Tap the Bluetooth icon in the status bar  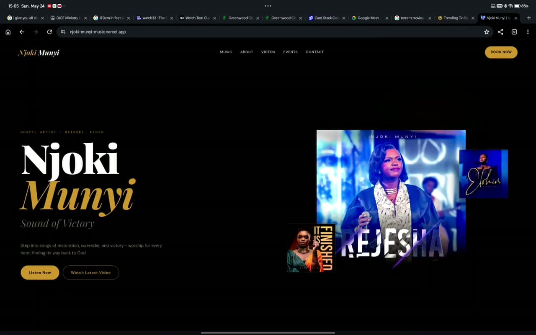pyautogui.click(x=505, y=6)
